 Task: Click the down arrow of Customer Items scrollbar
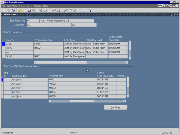[128, 96]
